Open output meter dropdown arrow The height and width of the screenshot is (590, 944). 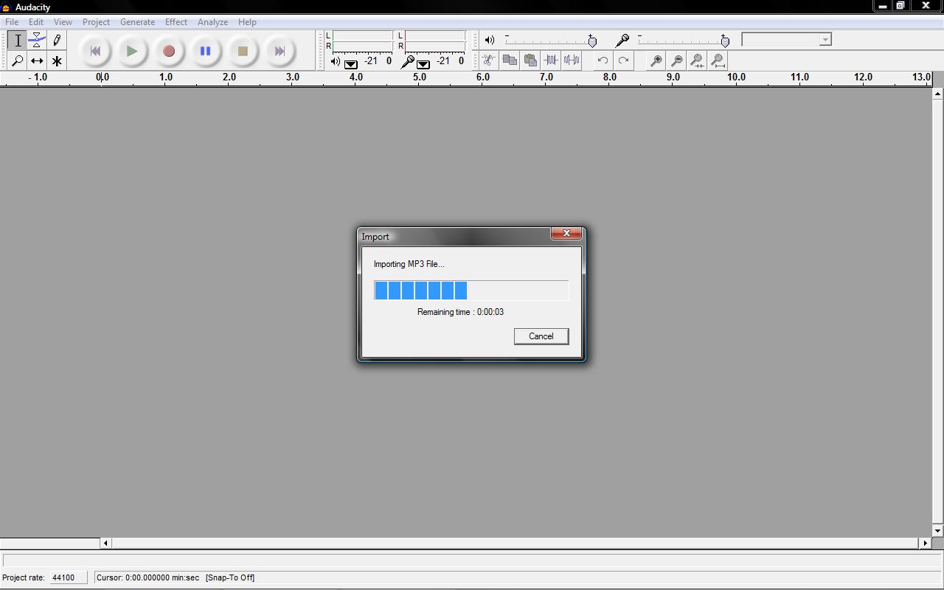tap(351, 64)
